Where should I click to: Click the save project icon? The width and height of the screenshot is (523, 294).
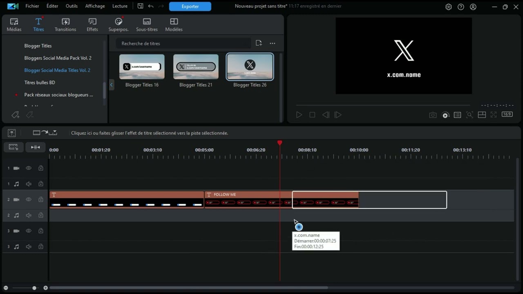point(140,6)
